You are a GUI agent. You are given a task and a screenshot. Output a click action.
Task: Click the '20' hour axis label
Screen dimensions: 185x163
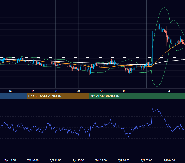click(78, 91)
